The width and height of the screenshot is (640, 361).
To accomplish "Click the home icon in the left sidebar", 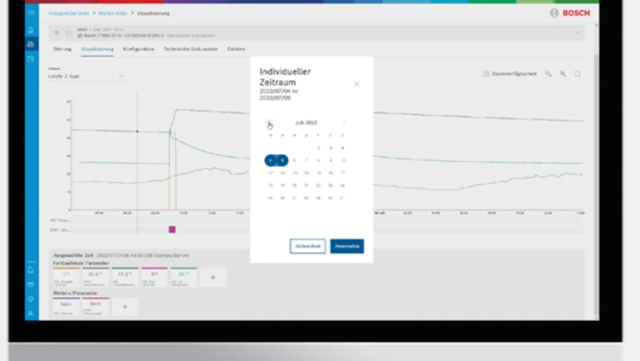I will click(31, 31).
